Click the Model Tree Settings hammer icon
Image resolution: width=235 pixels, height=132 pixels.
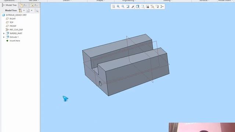(20, 11)
